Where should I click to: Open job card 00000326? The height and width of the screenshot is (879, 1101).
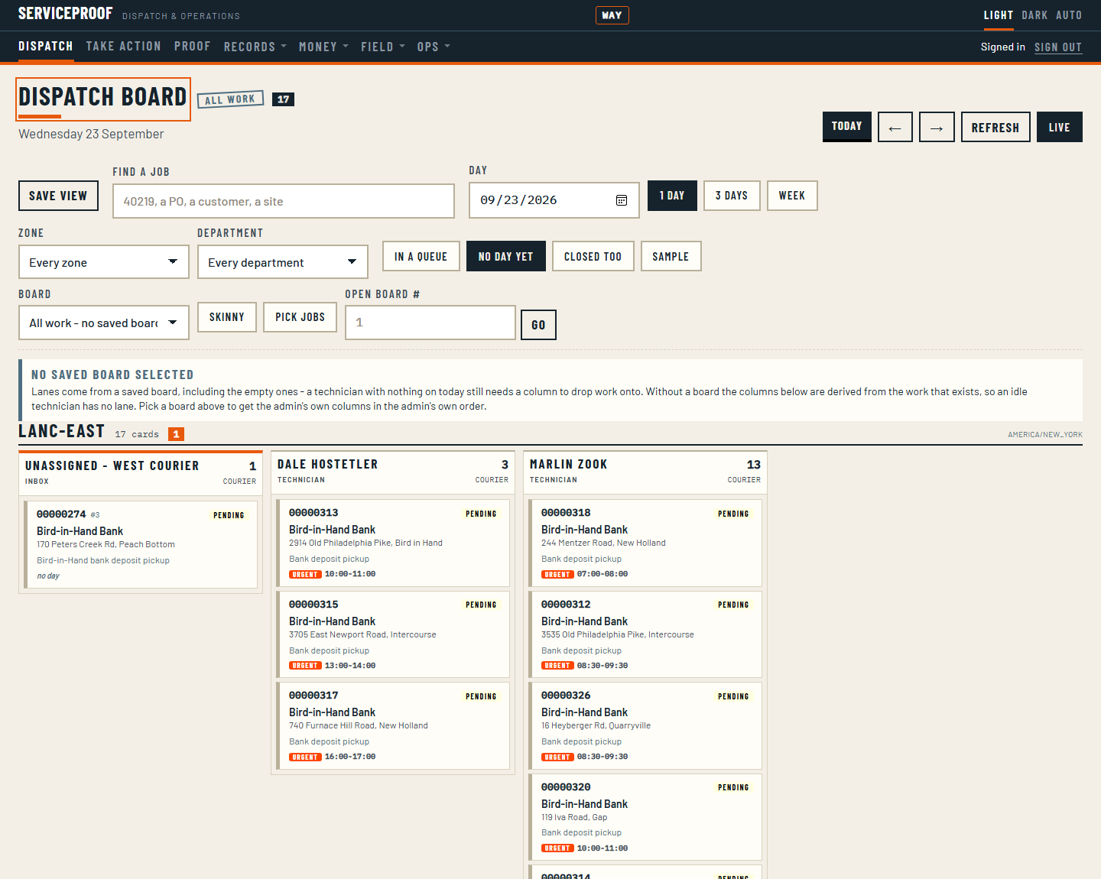click(645, 725)
